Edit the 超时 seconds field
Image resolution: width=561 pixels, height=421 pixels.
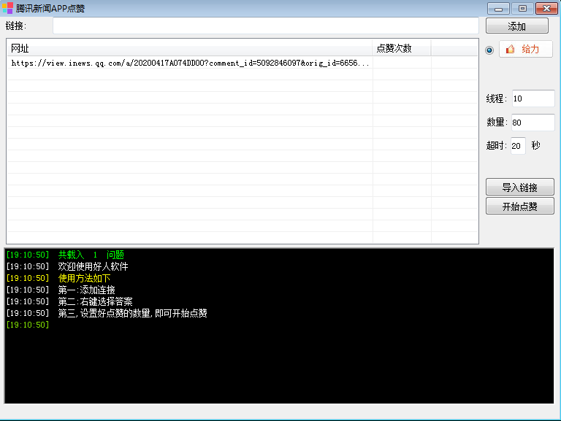coord(518,146)
